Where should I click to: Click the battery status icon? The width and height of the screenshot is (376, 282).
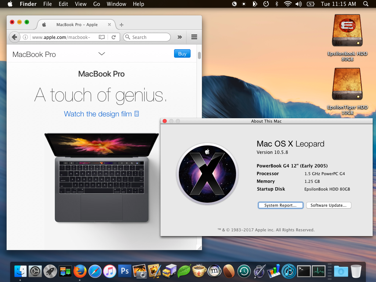click(x=311, y=4)
